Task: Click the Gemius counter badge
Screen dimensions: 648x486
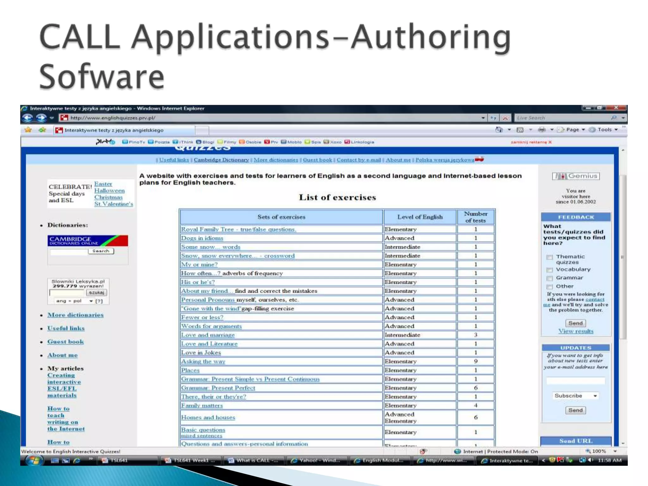Action: (x=576, y=176)
